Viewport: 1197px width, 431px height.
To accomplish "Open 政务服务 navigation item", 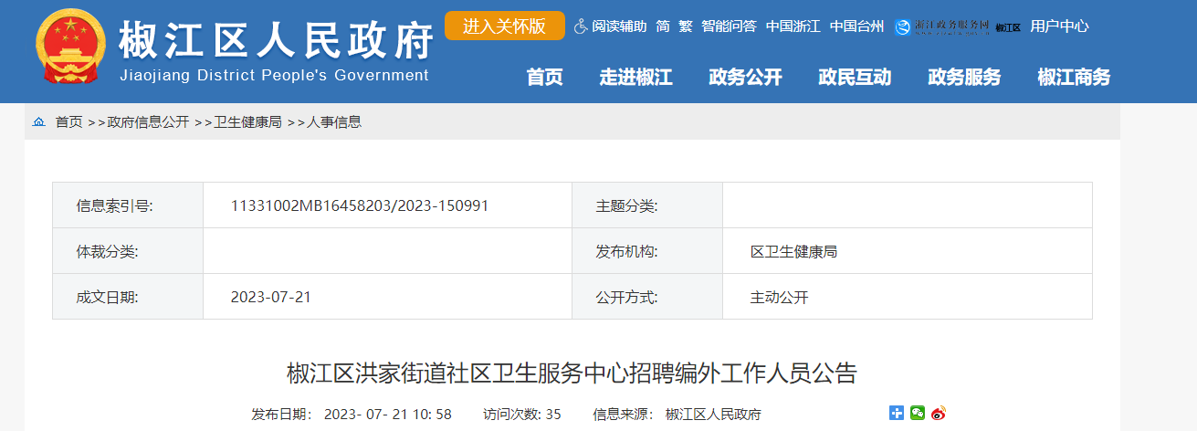I will [965, 78].
